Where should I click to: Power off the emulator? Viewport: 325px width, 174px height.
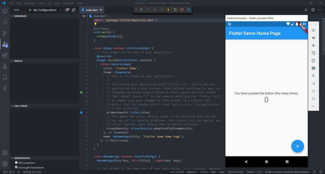pyautogui.click(x=313, y=30)
